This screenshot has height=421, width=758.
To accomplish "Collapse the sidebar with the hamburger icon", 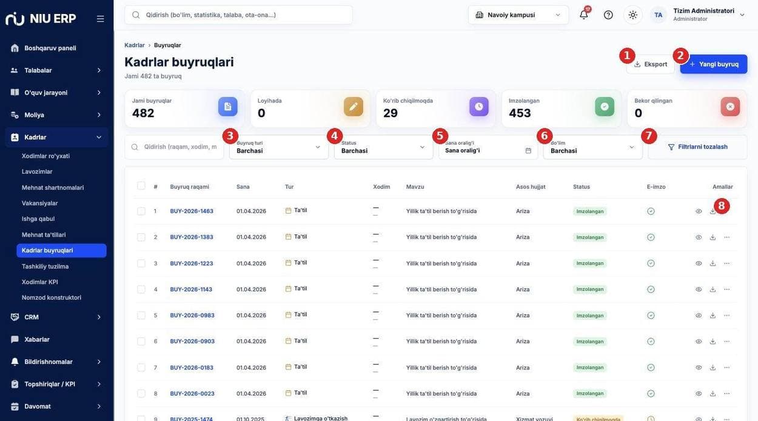I will [x=101, y=19].
